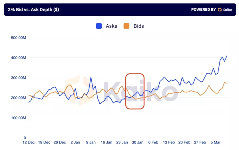Toggle the Asks series legend label
The height and width of the screenshot is (150, 239).
point(111,26)
